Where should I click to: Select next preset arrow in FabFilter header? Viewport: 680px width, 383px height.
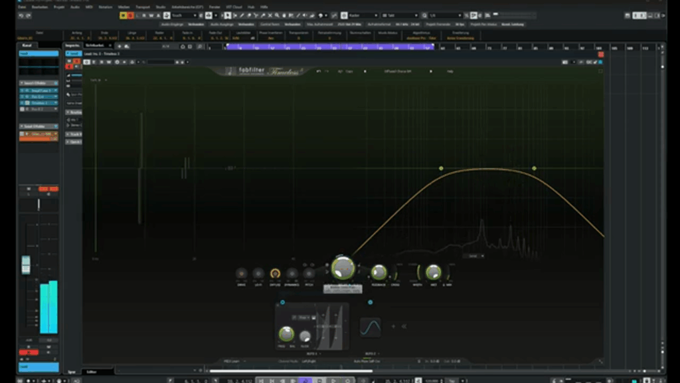pos(430,71)
